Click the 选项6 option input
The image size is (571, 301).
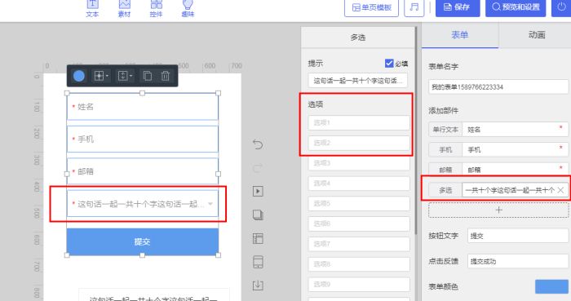pos(359,224)
